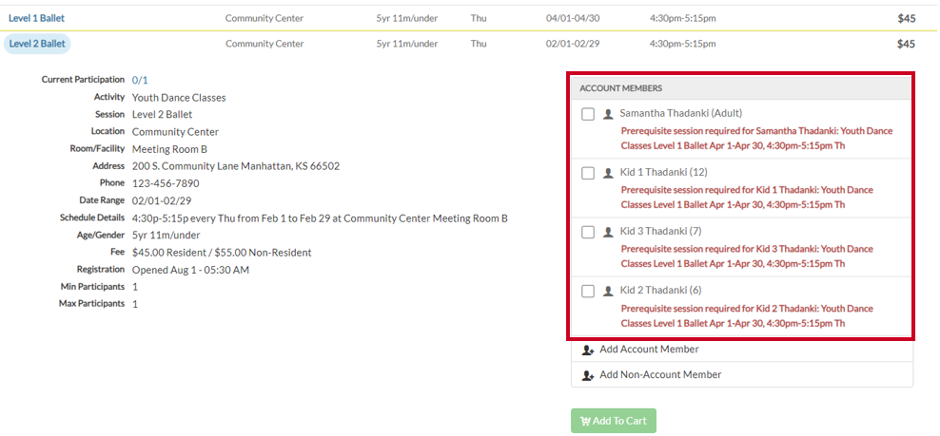Choose Add Account Member option
The width and height of the screenshot is (940, 436).
742,350
